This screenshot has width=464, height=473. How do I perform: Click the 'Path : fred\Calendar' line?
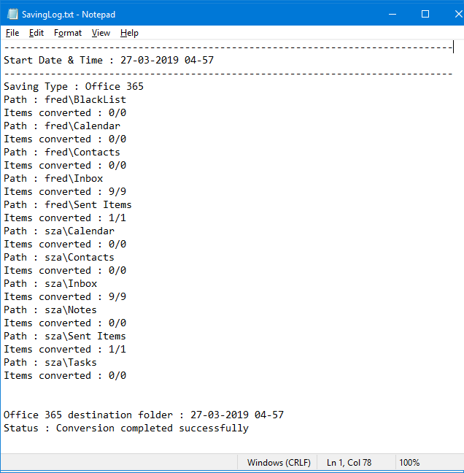[62, 126]
